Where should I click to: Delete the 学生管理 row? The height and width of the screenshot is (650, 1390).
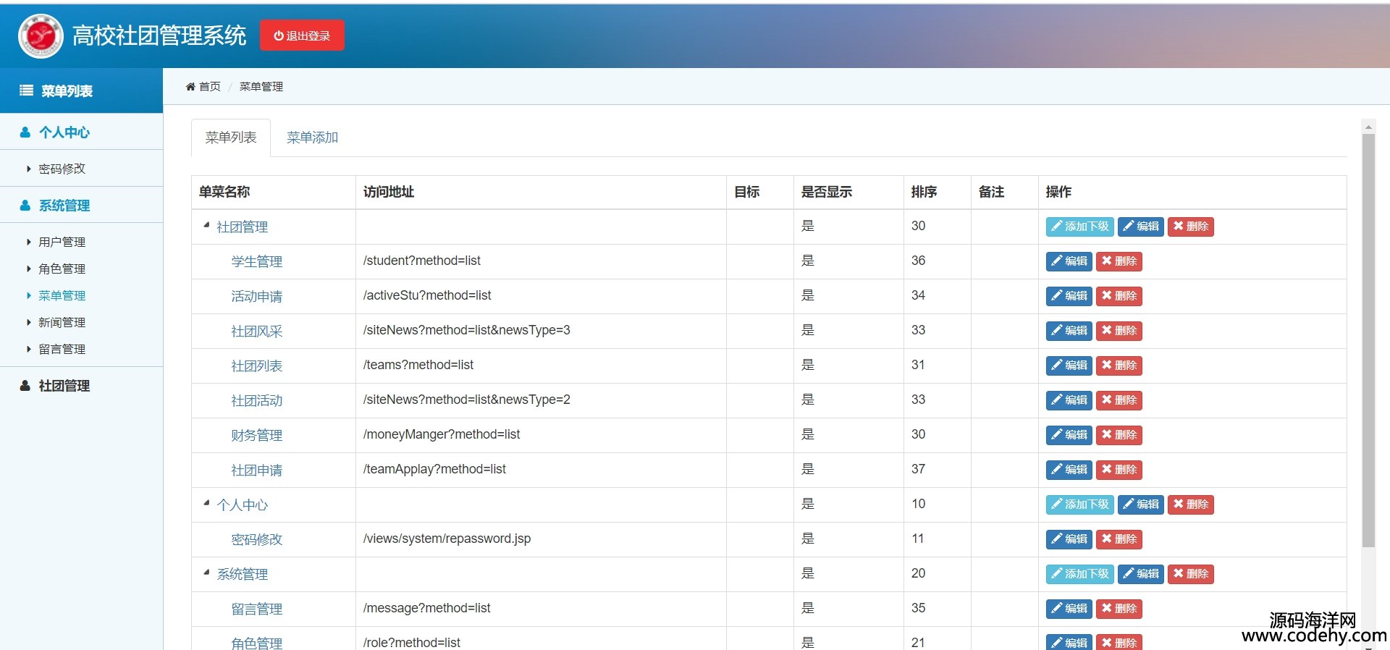1119,261
